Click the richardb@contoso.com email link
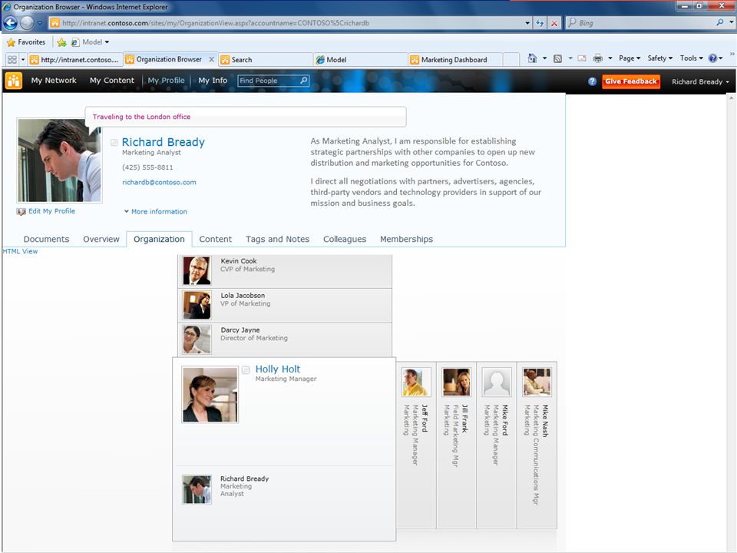Viewport: 737px width, 553px height. [x=159, y=183]
